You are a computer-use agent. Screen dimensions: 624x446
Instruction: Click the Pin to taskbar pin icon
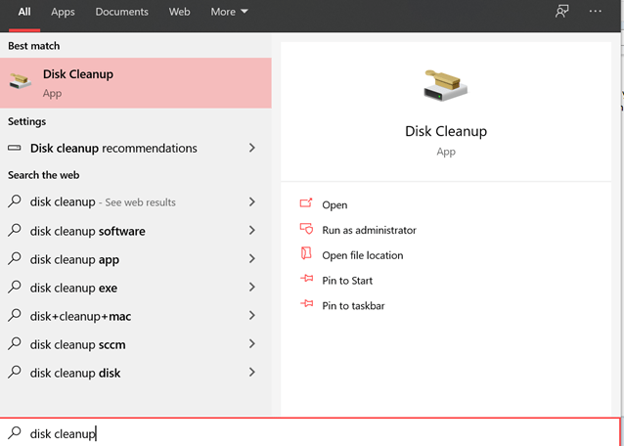click(x=306, y=304)
